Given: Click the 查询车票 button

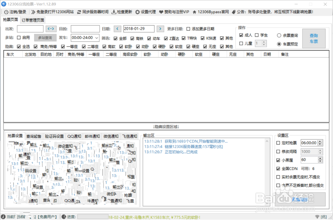Looking at the screenshot, I should [x=314, y=38].
